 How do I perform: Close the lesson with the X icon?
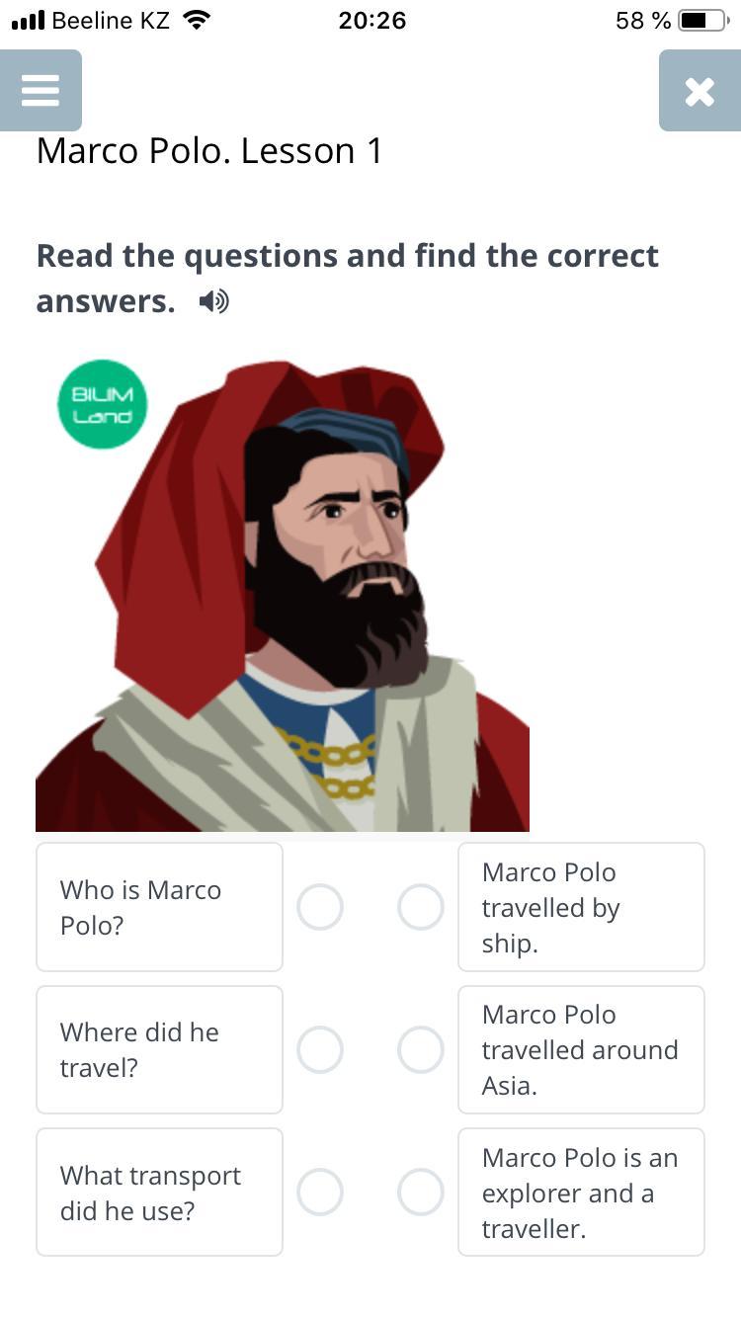pos(699,91)
